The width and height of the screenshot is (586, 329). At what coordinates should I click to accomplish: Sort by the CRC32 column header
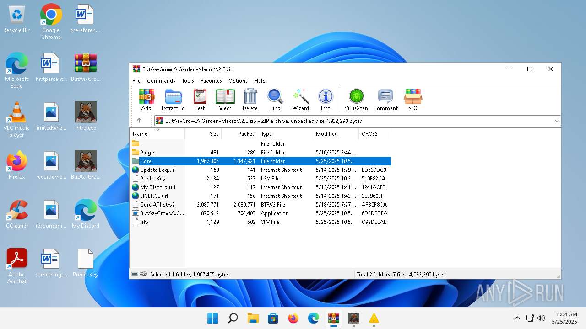pos(375,134)
